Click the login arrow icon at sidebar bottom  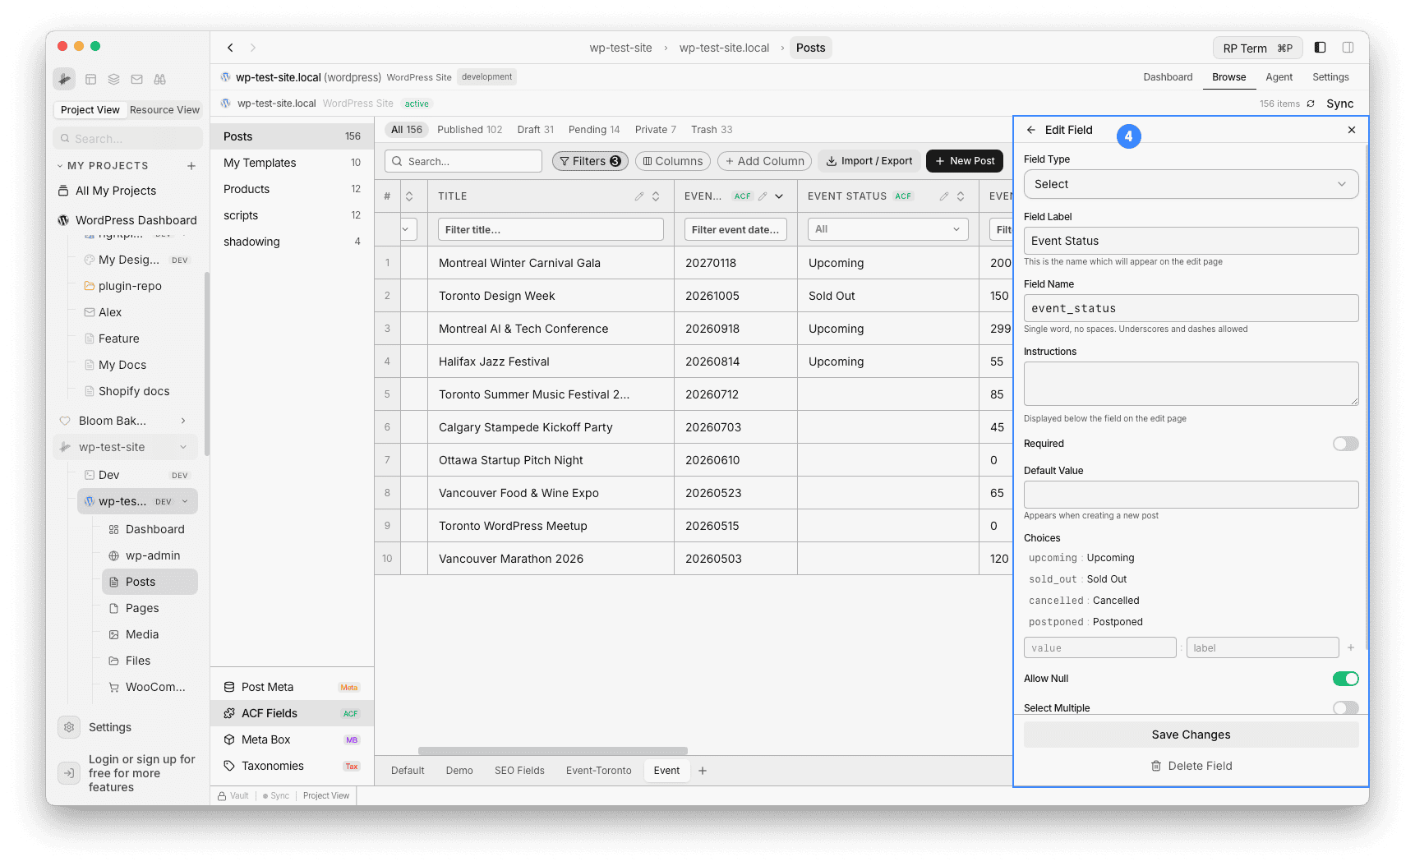click(x=69, y=773)
